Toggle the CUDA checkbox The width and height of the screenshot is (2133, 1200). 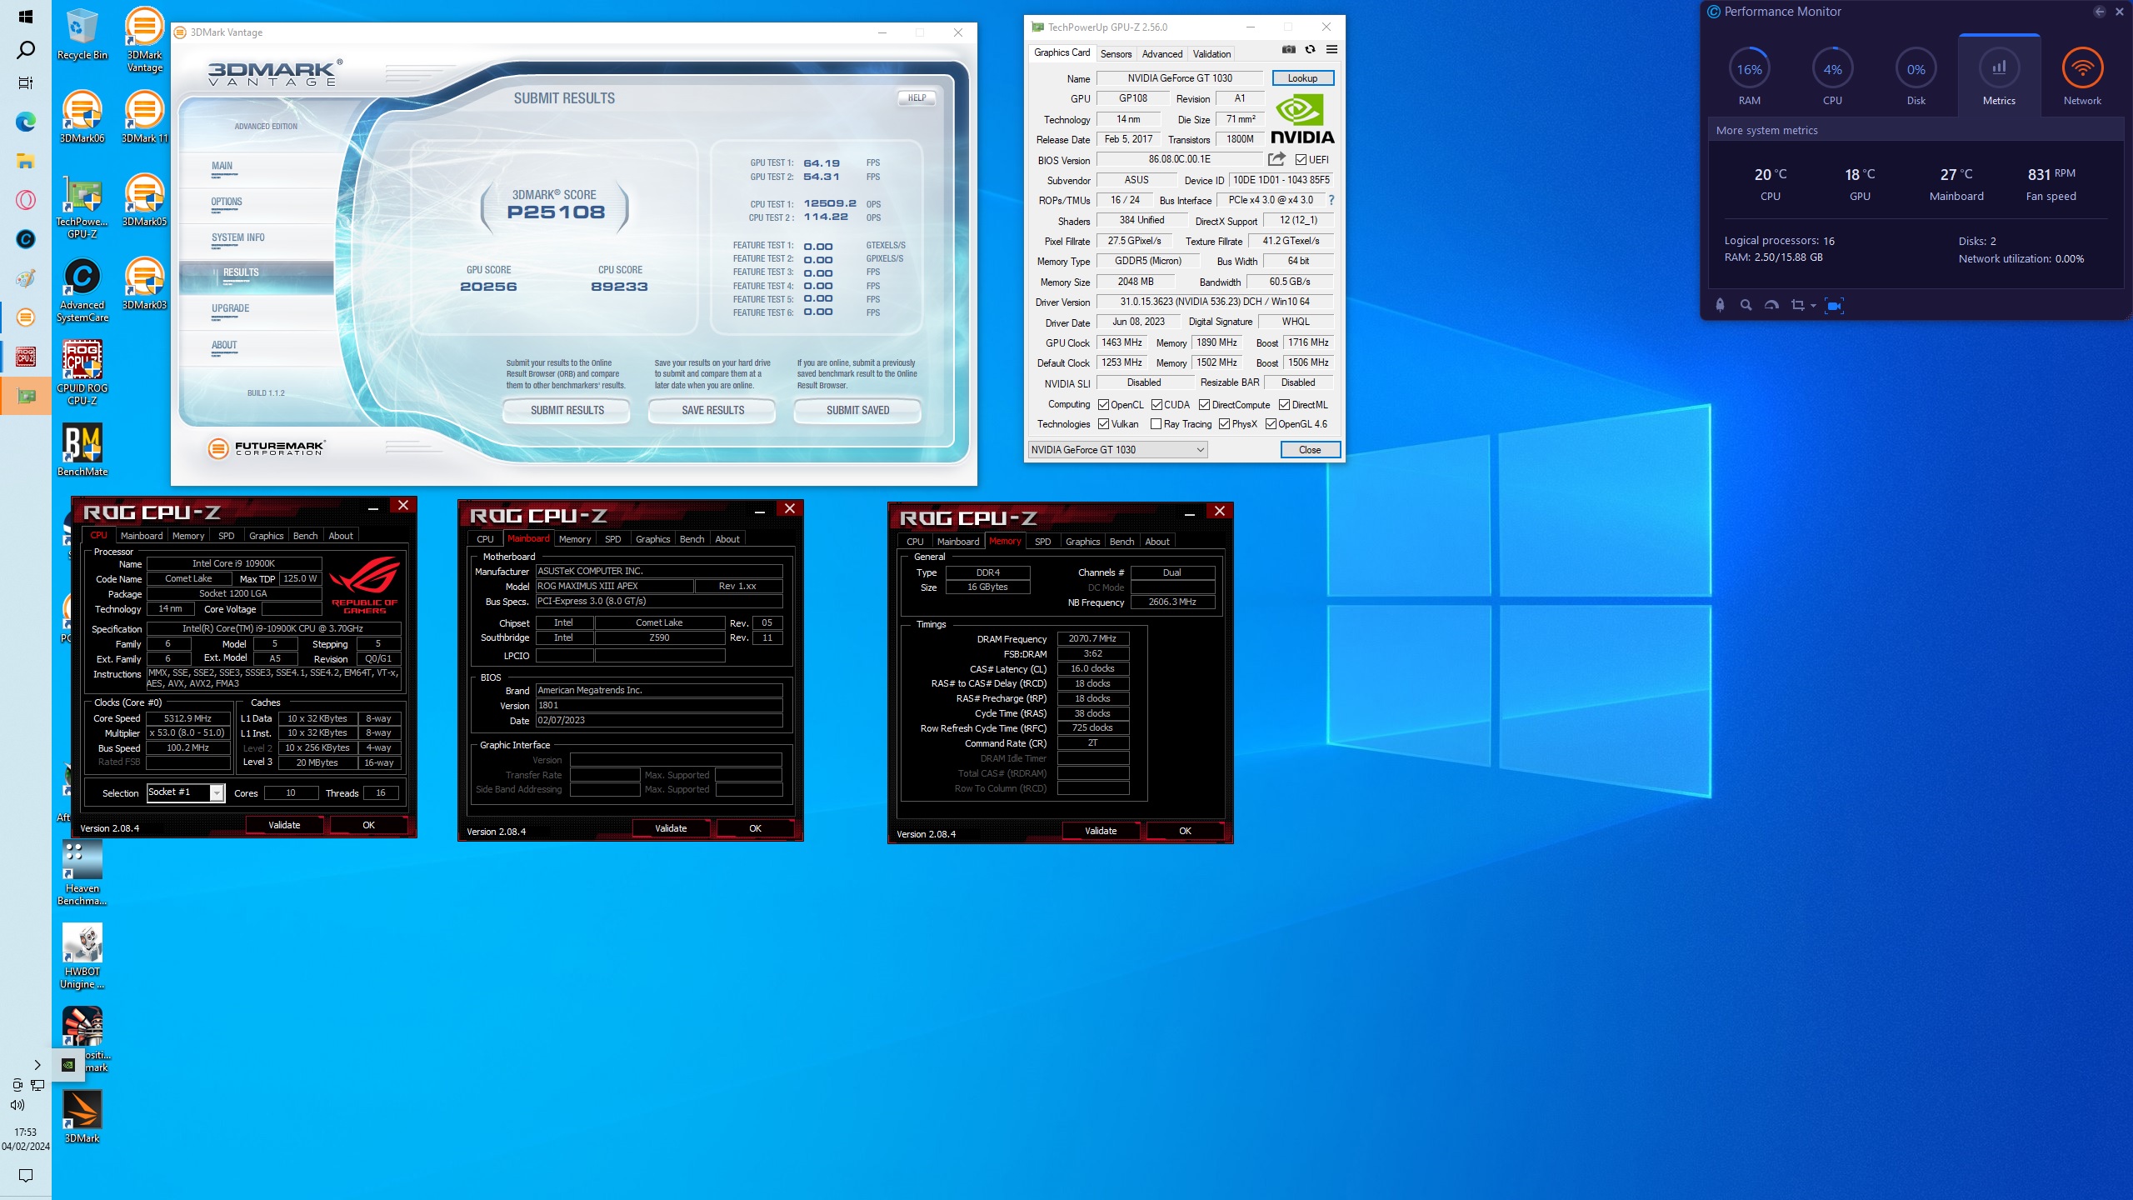(x=1156, y=405)
